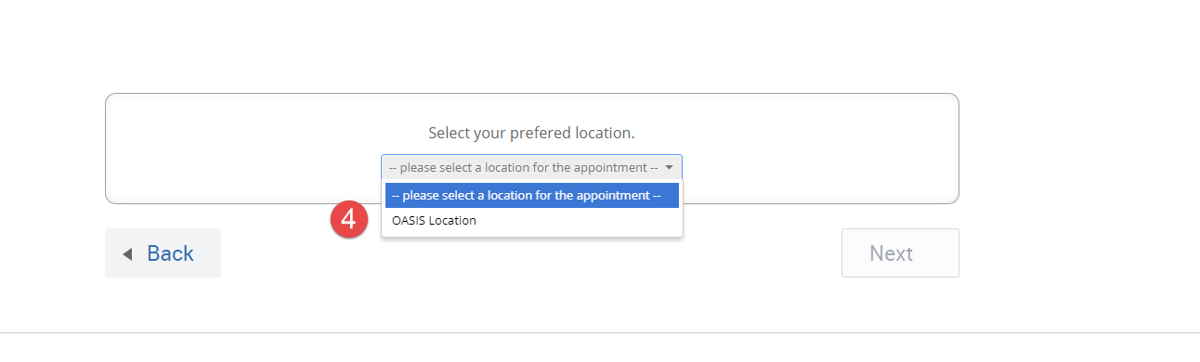This screenshot has height=362, width=1200.
Task: Click the blue 'please select a location' row
Action: click(x=532, y=196)
